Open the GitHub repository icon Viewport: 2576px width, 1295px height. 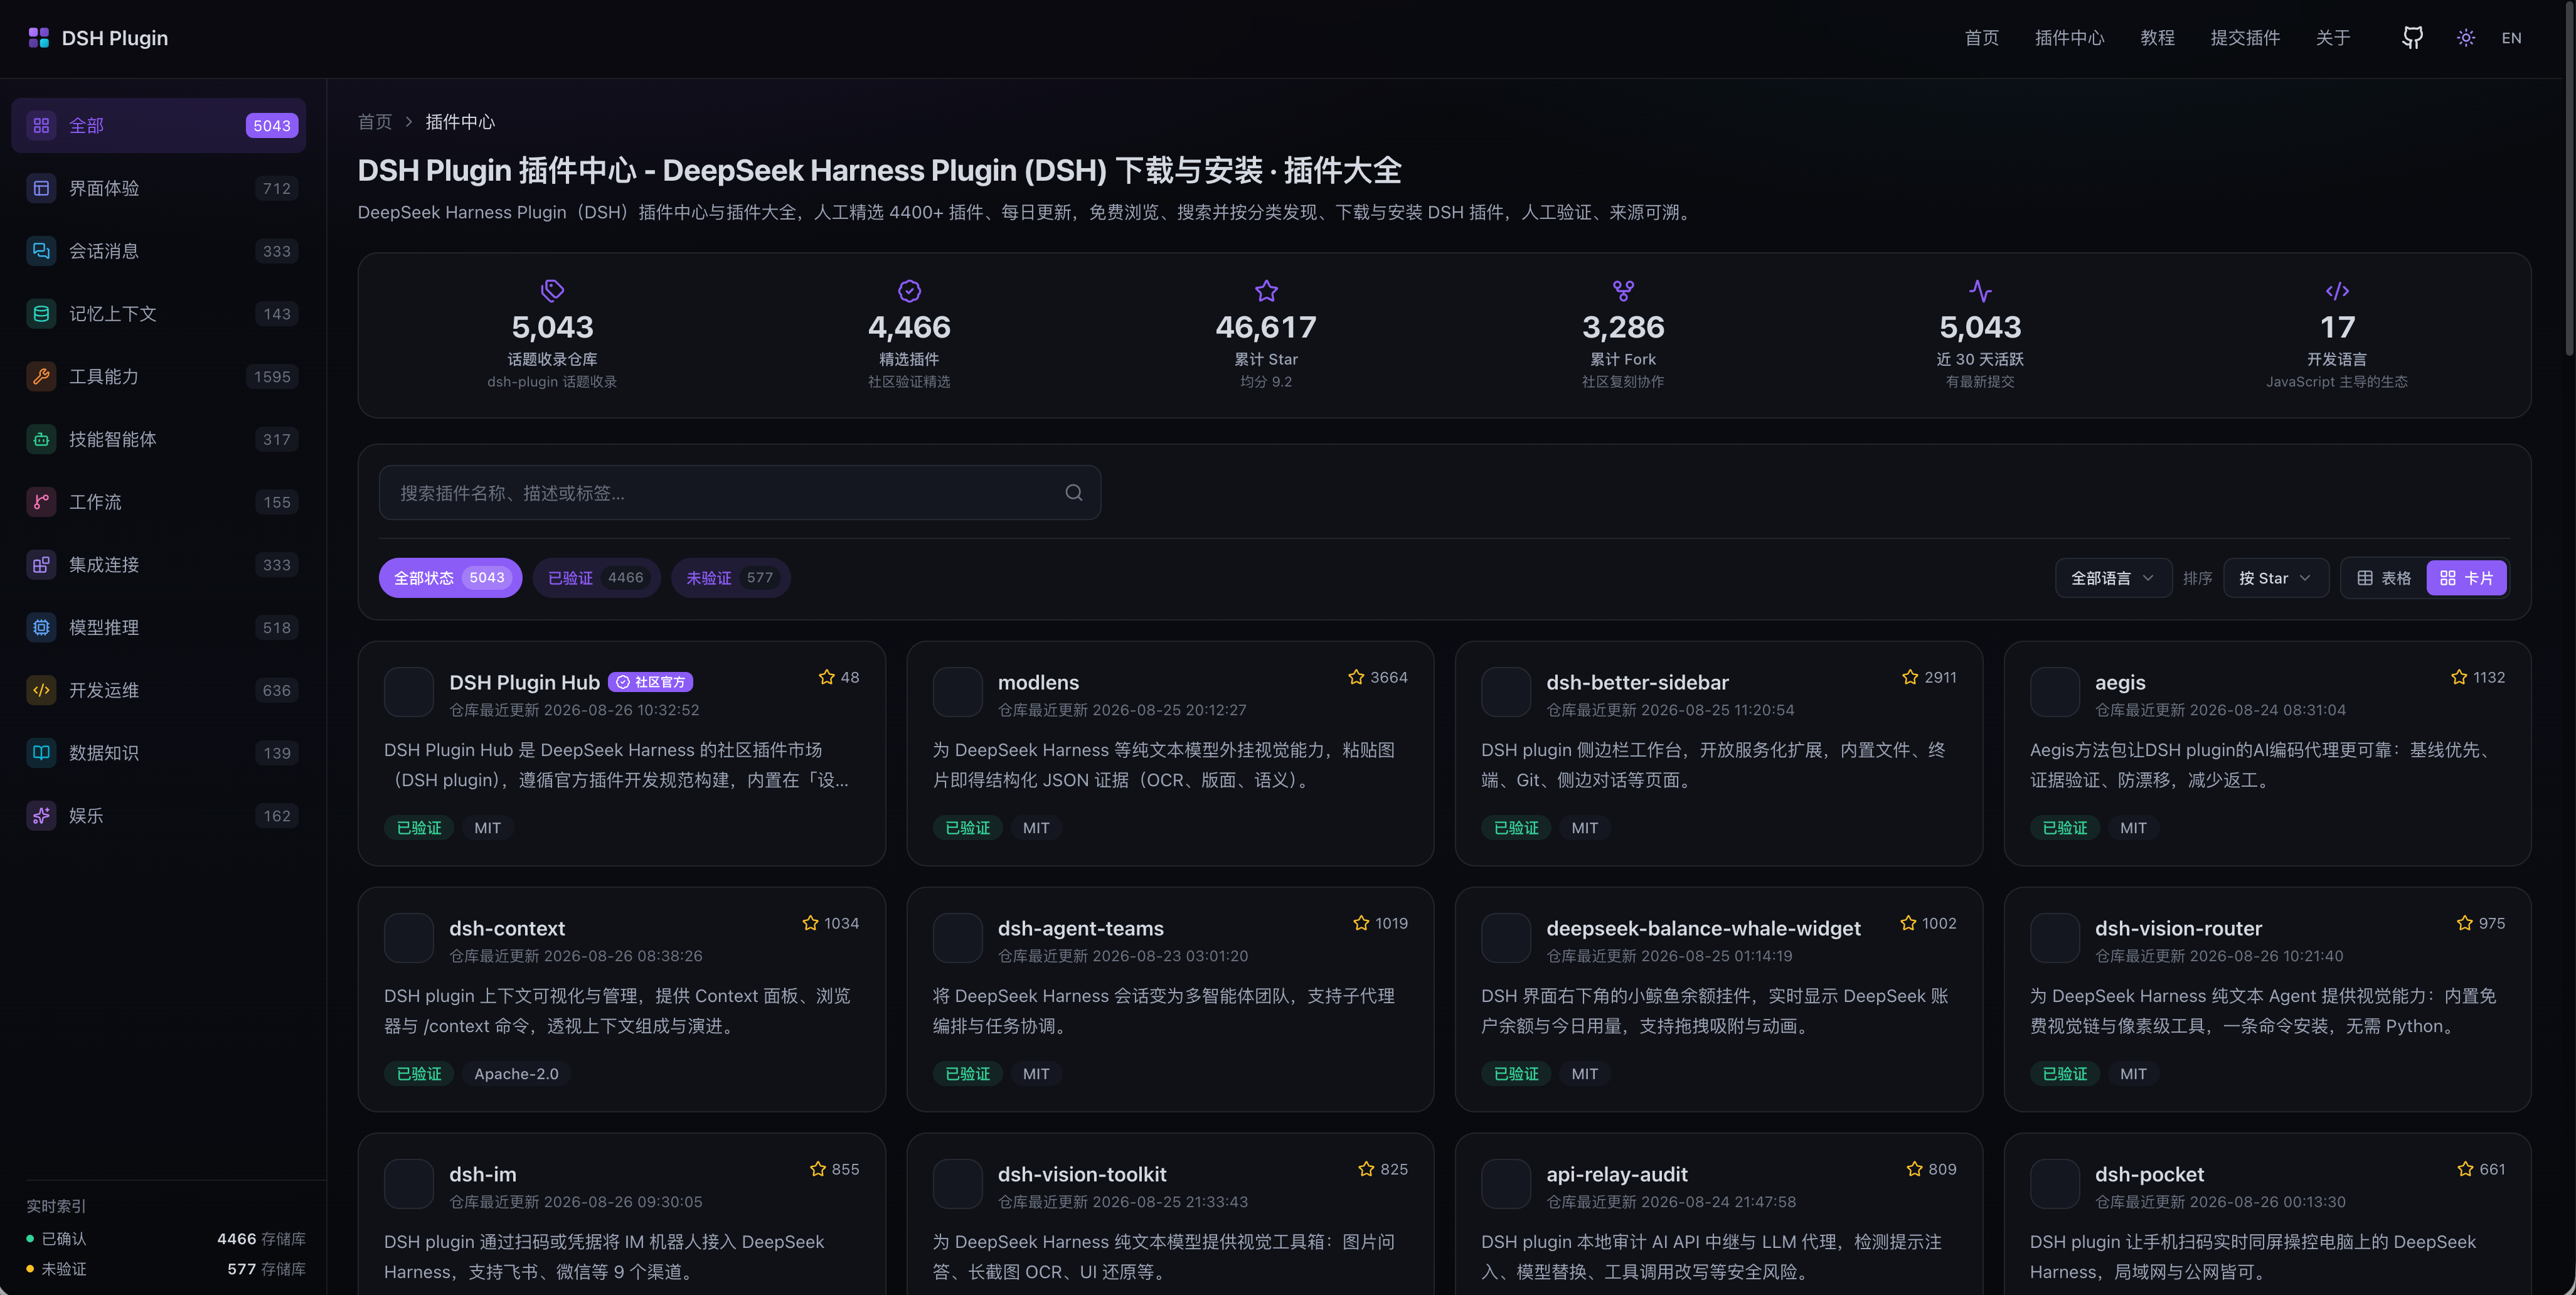[2412, 38]
